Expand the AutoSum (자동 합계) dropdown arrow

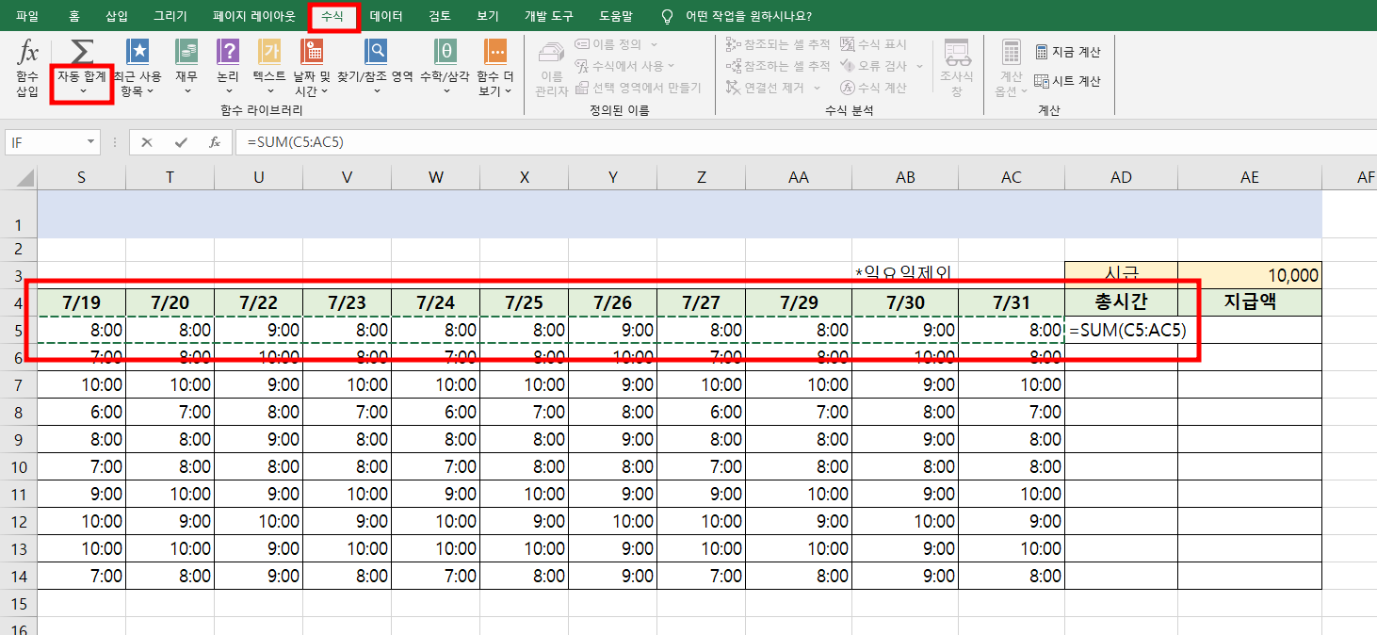(x=83, y=90)
